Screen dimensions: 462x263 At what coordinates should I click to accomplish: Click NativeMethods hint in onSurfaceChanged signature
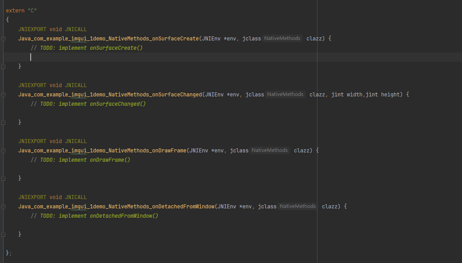pos(285,95)
